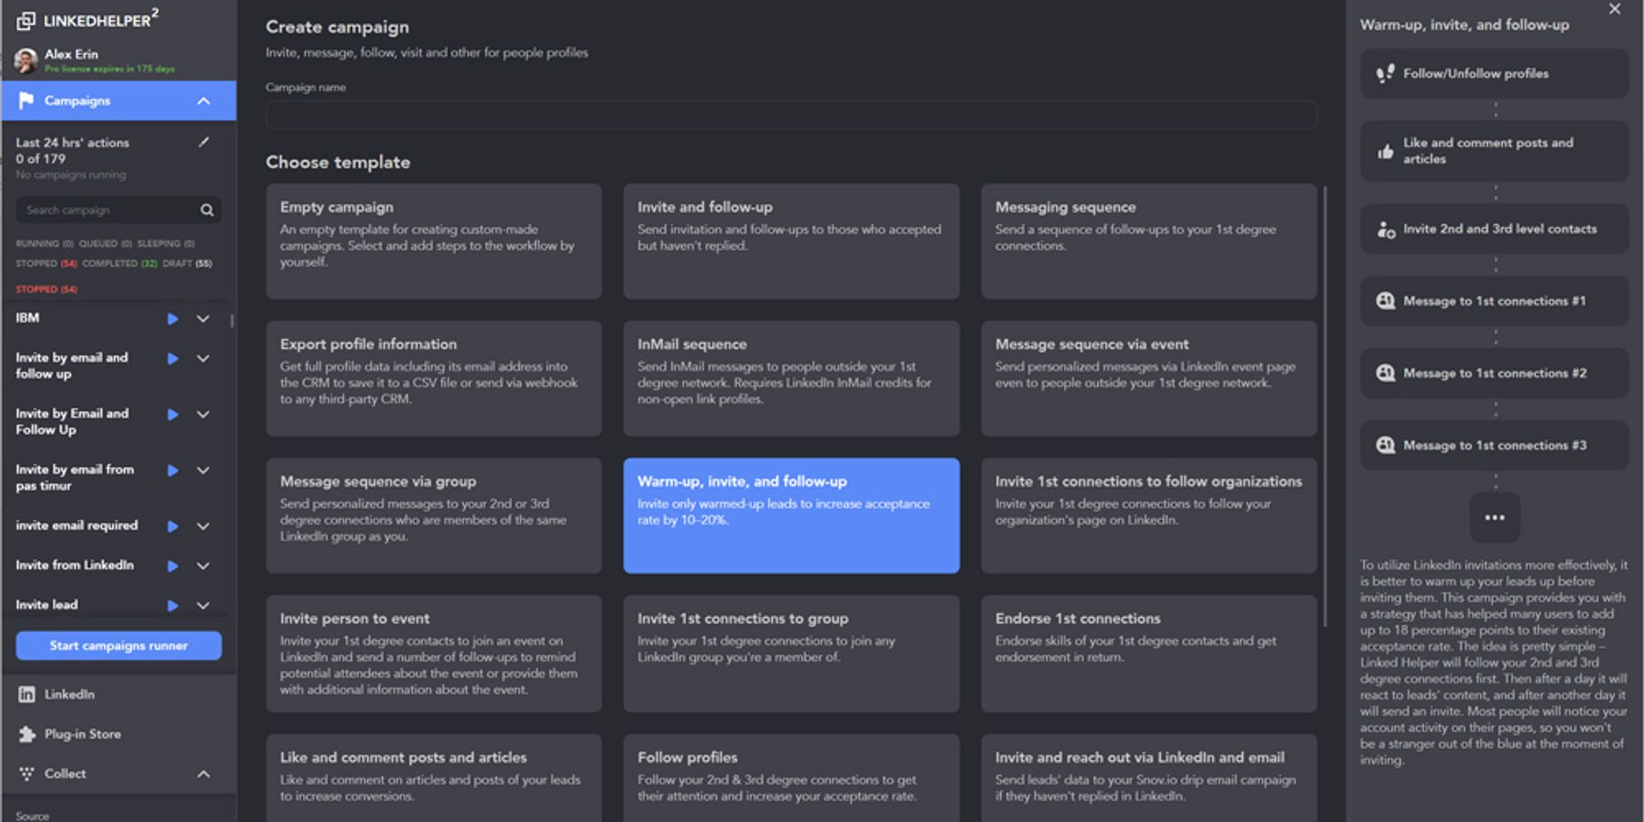
Task: Choose Invite and reach out via LinkedIn and email
Action: [x=1148, y=778]
